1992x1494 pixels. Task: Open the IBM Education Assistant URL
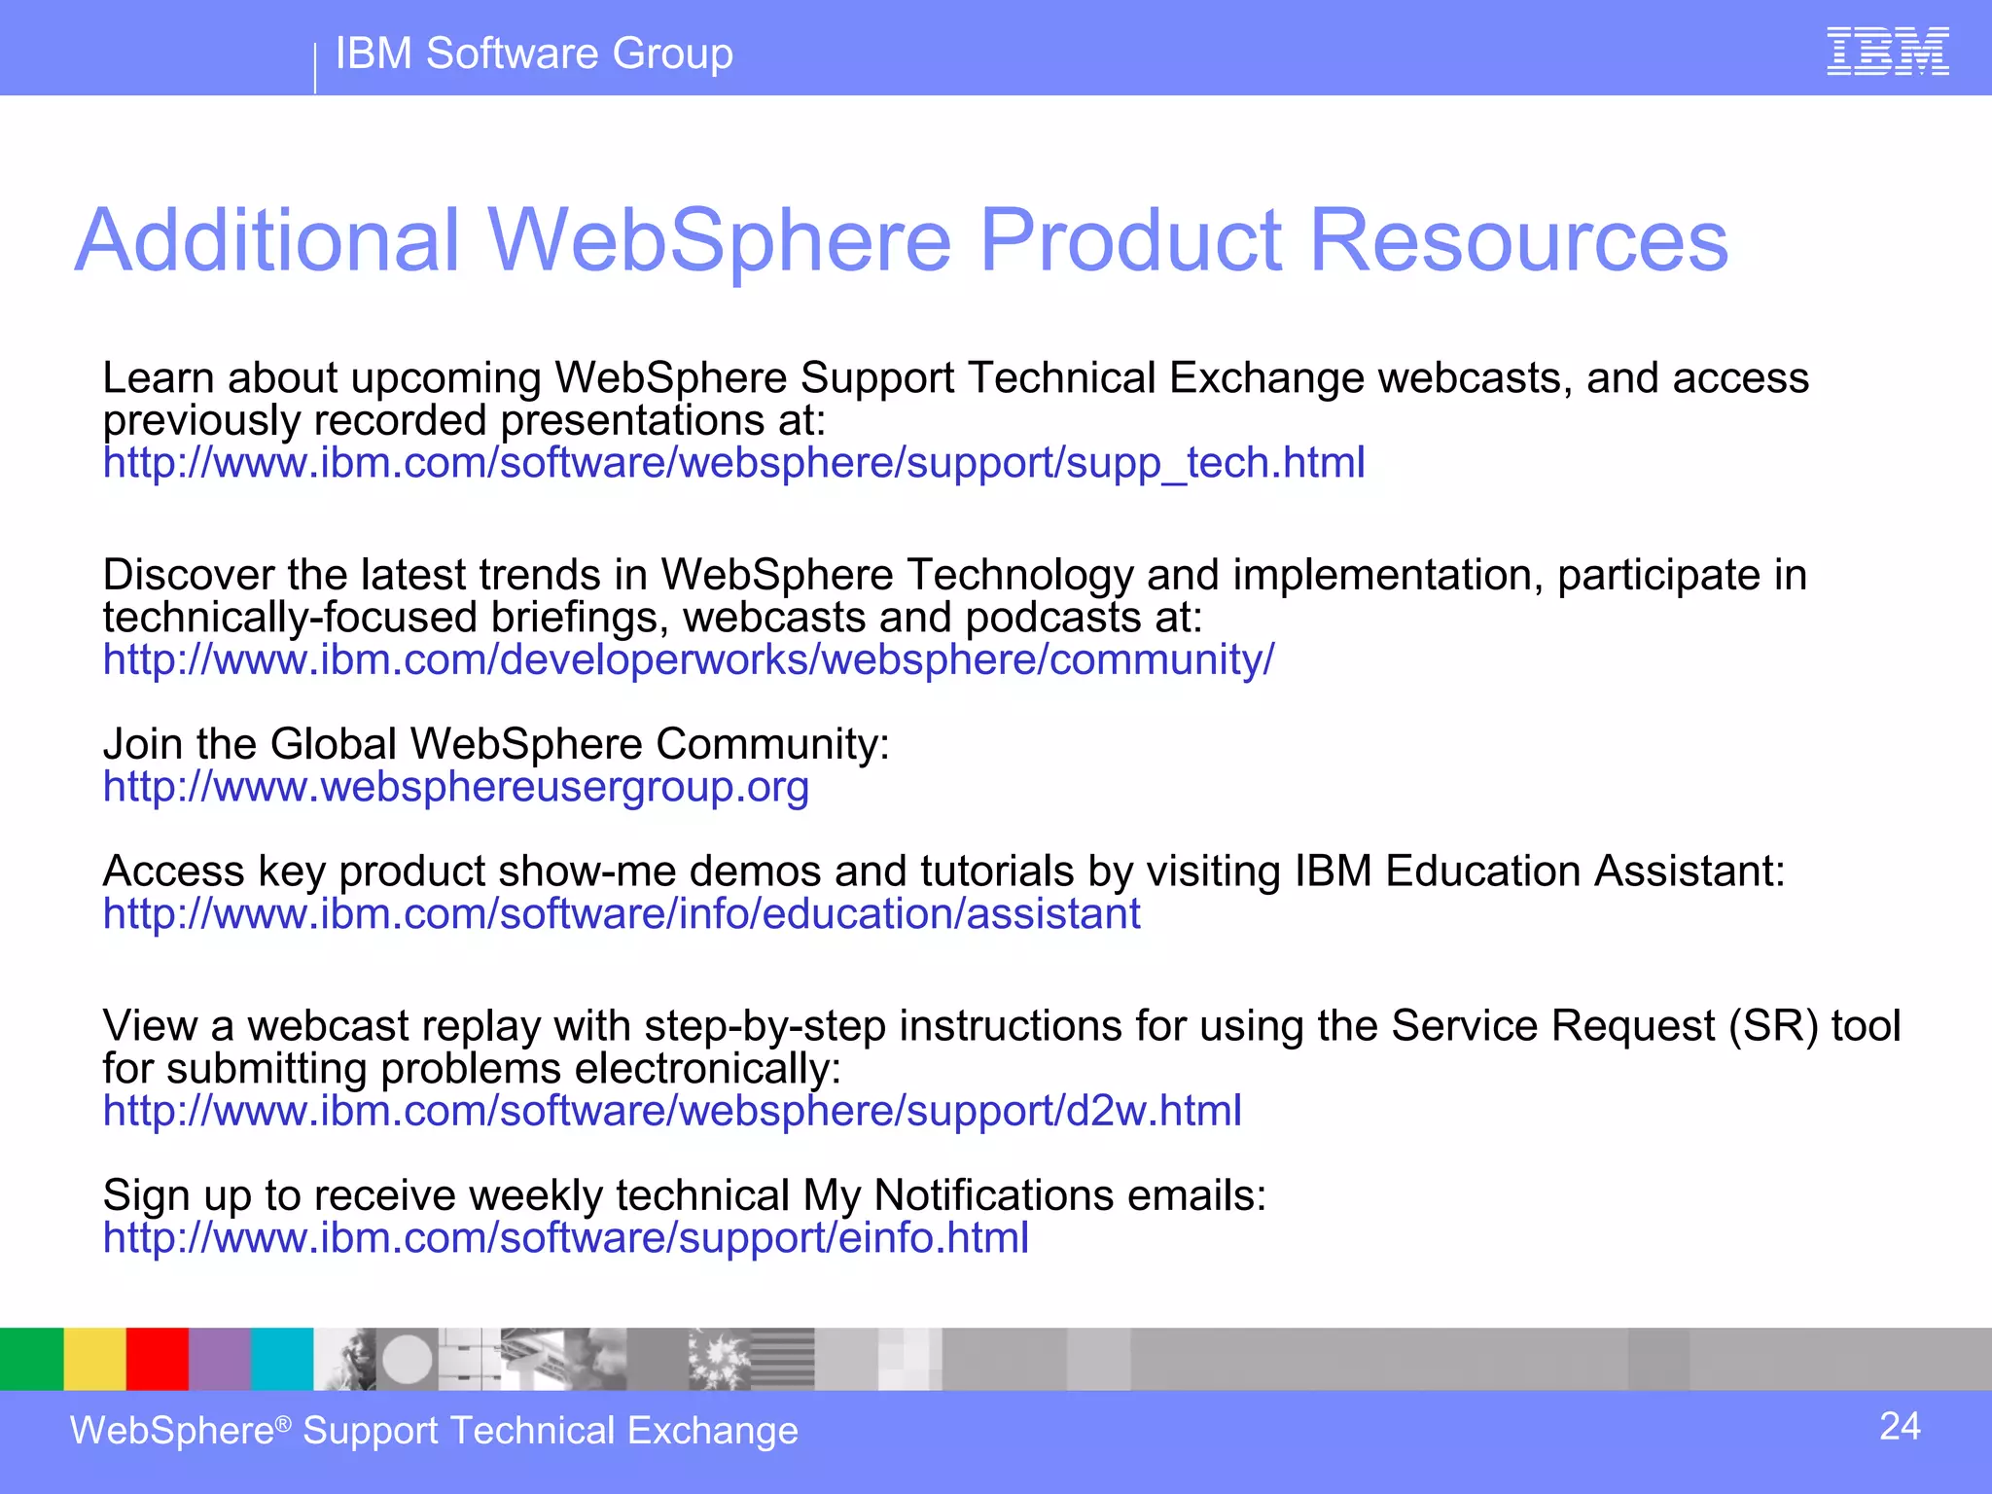click(x=622, y=914)
